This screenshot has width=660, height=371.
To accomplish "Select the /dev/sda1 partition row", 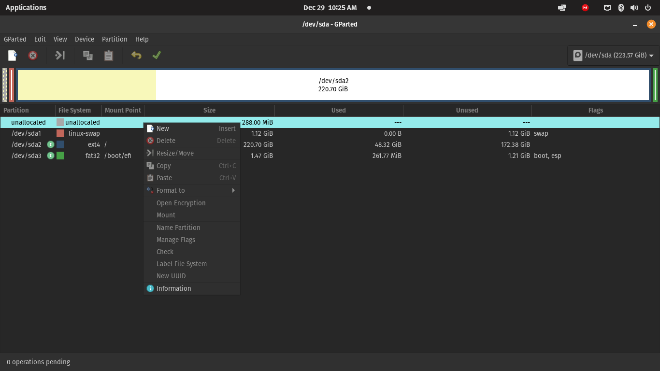I will pyautogui.click(x=330, y=133).
